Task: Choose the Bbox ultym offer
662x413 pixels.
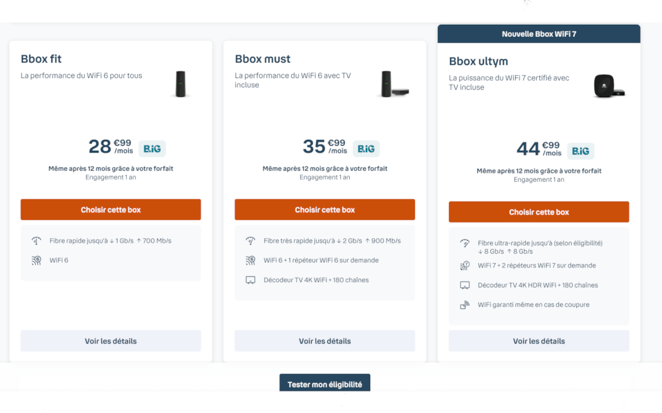Action: click(x=539, y=212)
